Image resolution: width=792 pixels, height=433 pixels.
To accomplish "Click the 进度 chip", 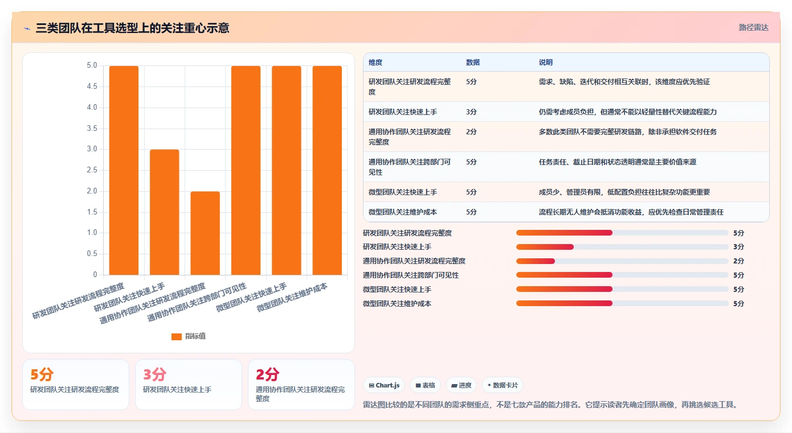I will click(461, 385).
